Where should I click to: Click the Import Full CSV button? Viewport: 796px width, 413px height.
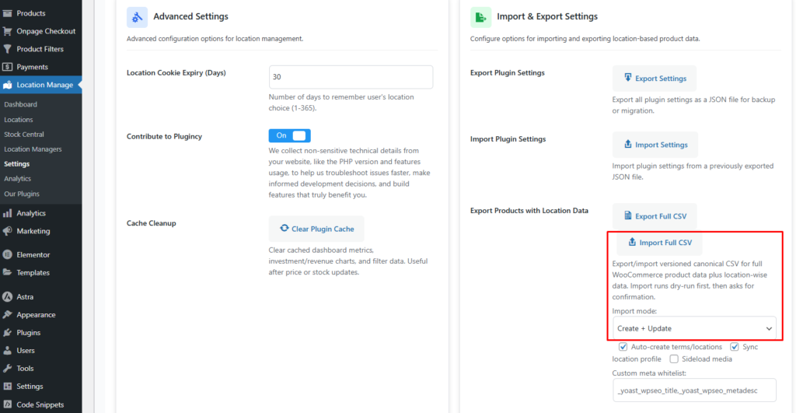coord(658,243)
